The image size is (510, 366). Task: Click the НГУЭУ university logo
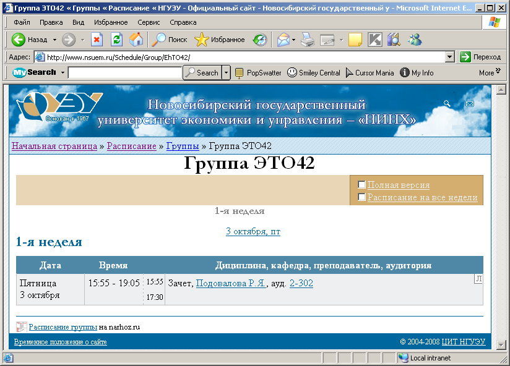tap(59, 106)
